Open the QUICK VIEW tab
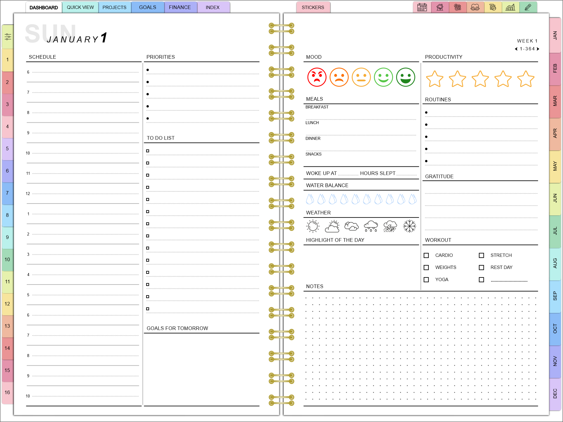 [x=80, y=7]
